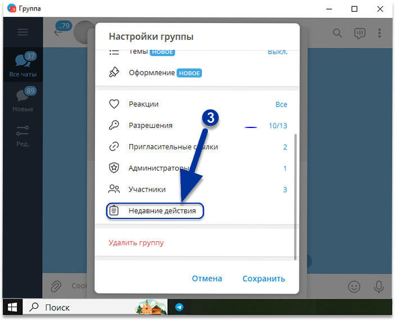Click the Windows Start button
395x320 pixels.
coord(12,307)
